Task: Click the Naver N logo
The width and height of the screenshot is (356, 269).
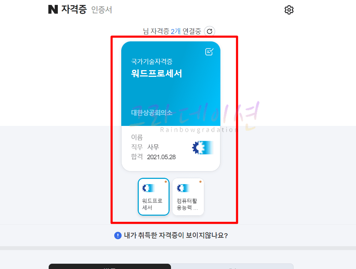Action: tap(53, 9)
